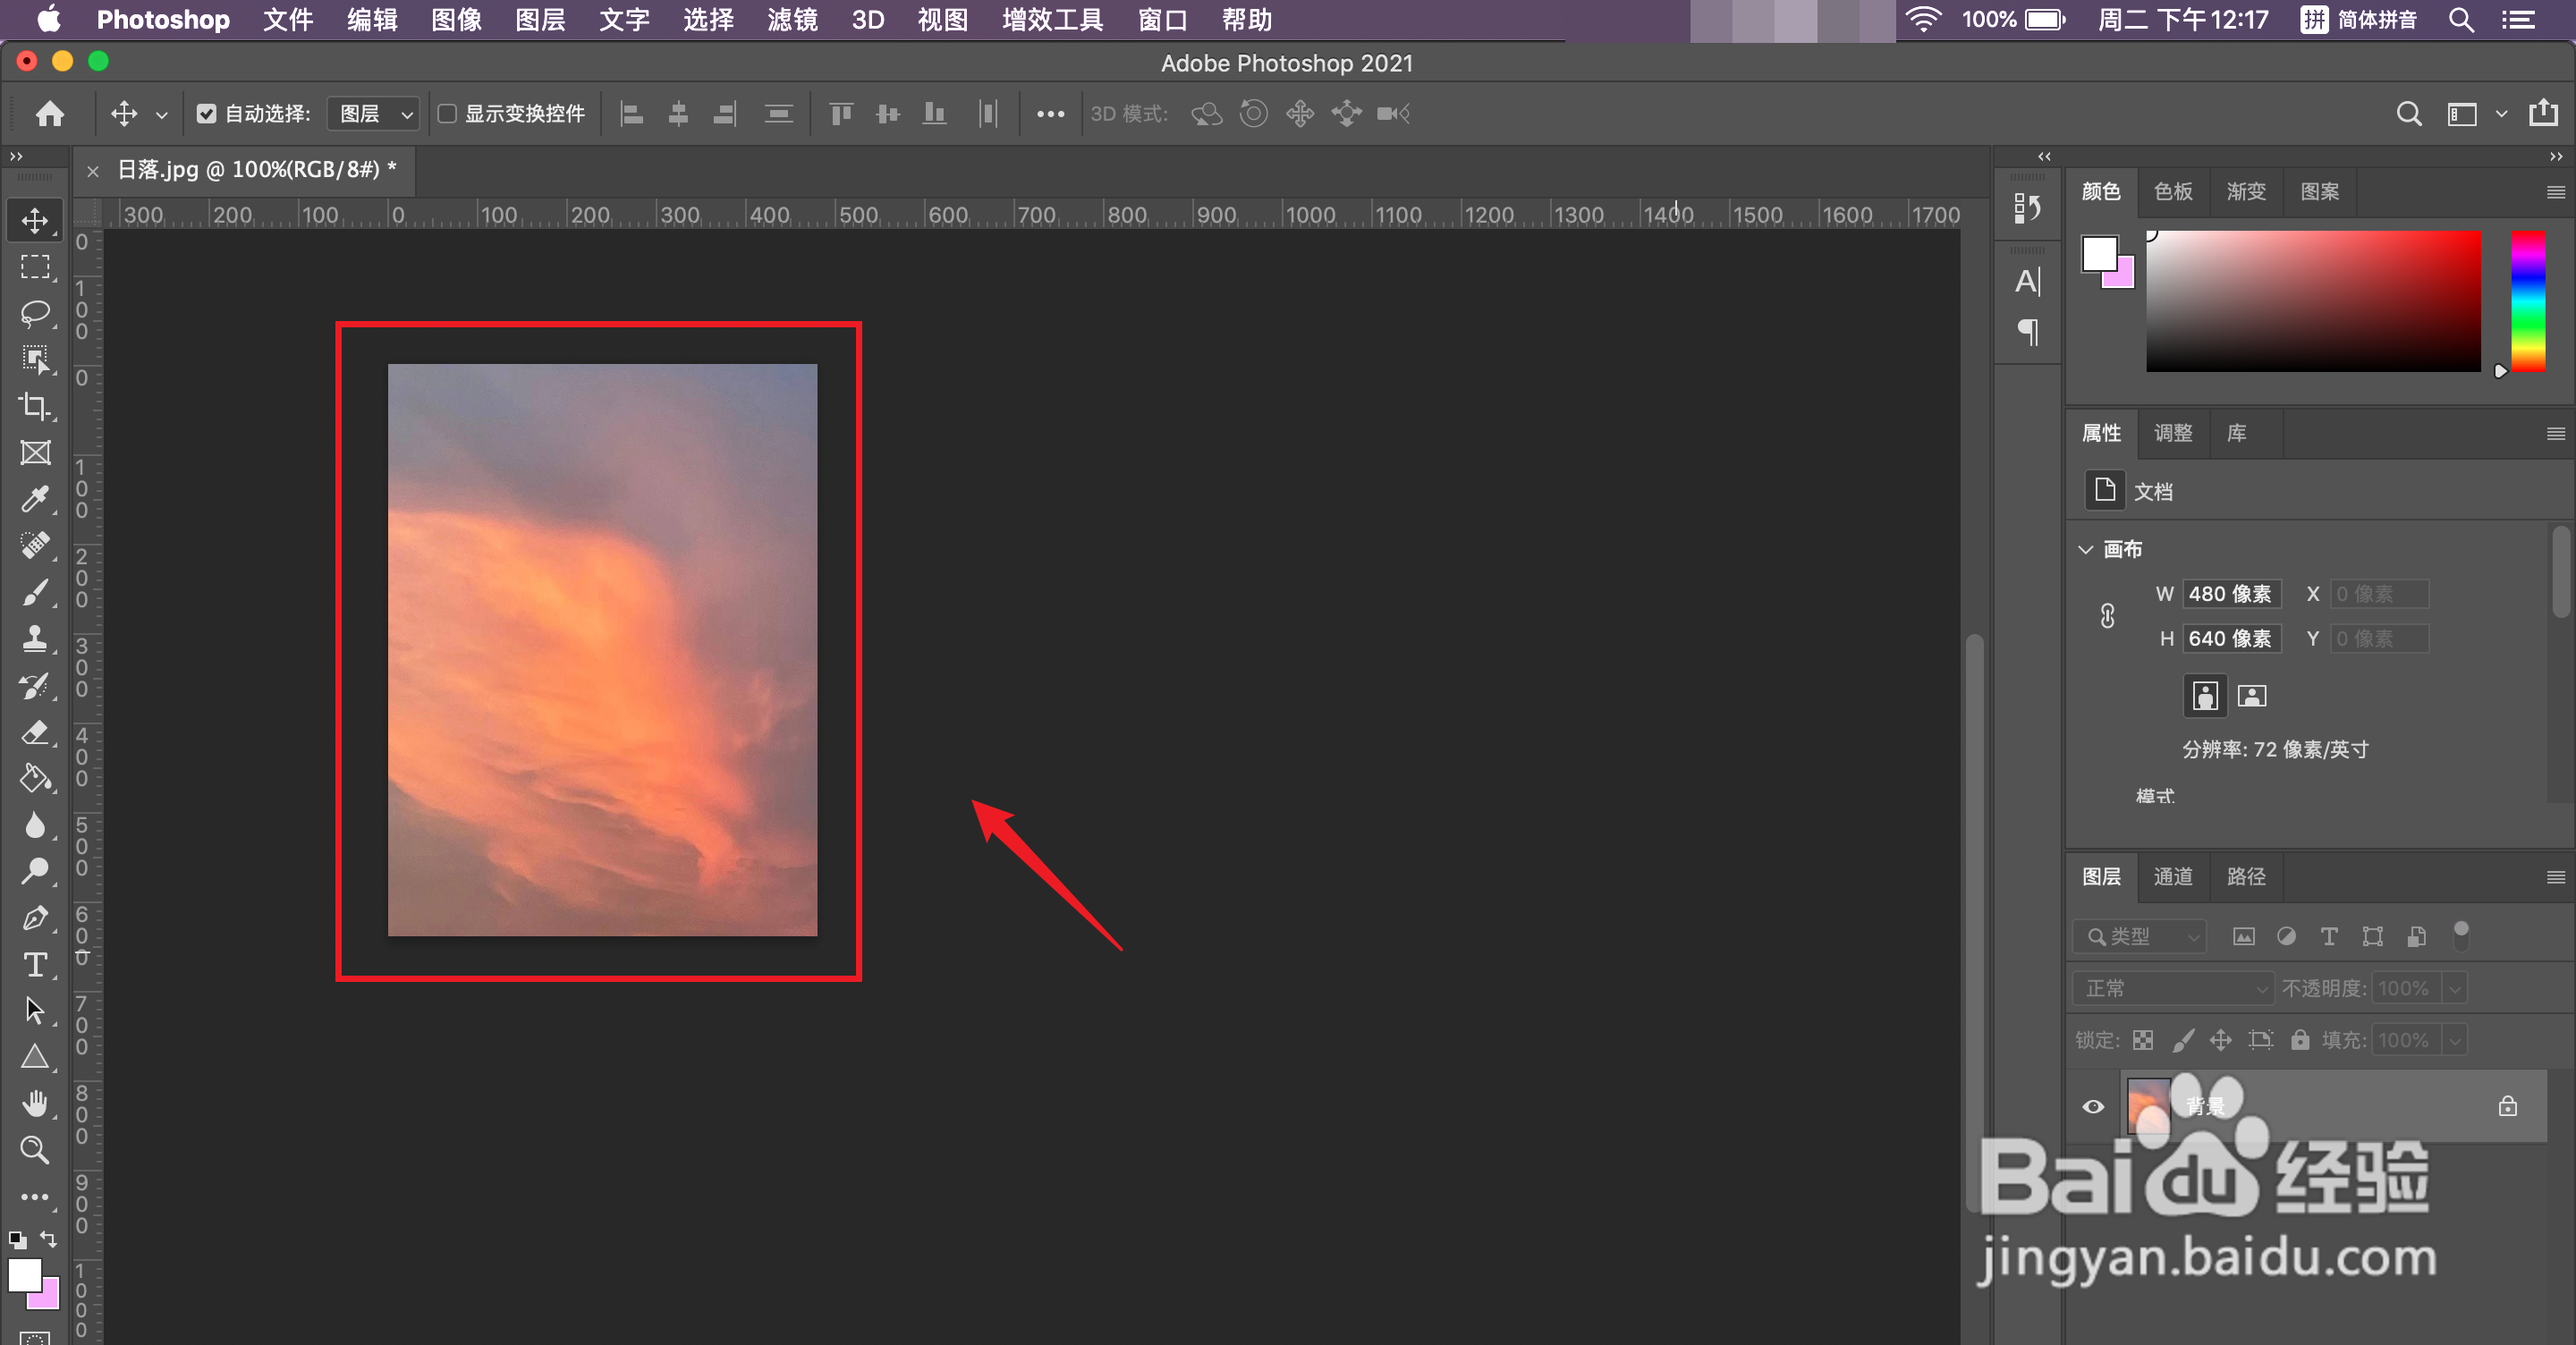Hide the 背景 layer with eye icon
The height and width of the screenshot is (1345, 2576).
pos(2093,1106)
